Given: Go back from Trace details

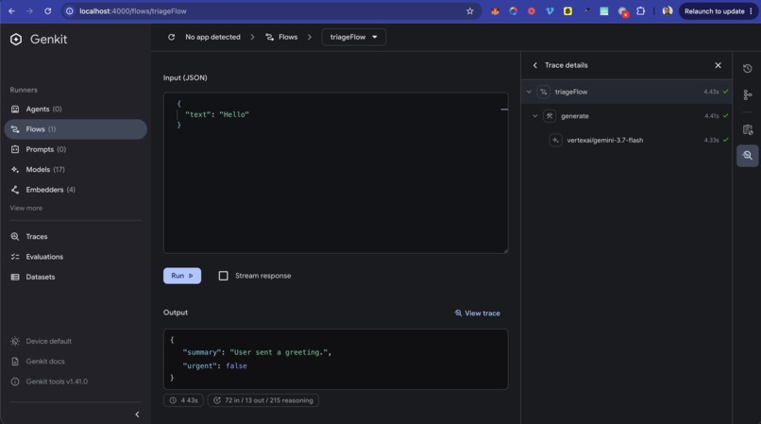Looking at the screenshot, I should 534,65.
